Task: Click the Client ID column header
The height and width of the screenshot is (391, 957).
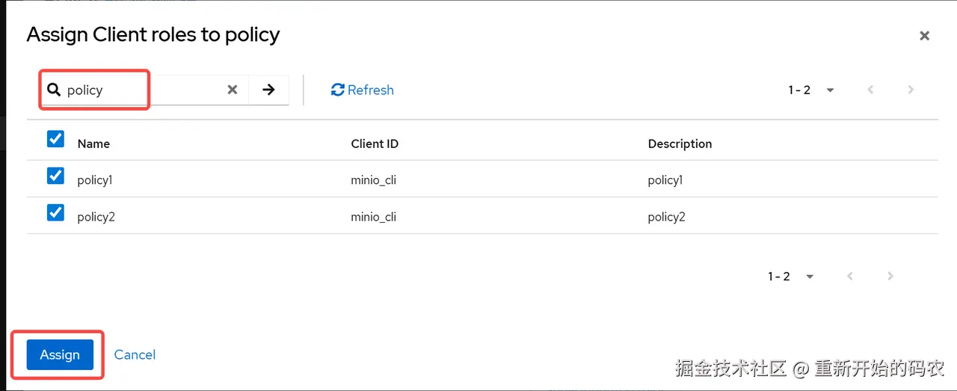Action: click(375, 144)
